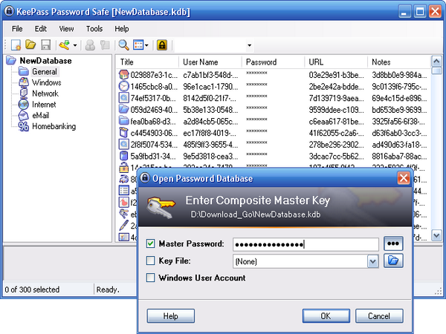
Task: Open the Key File (None) dropdown
Action: point(372,261)
